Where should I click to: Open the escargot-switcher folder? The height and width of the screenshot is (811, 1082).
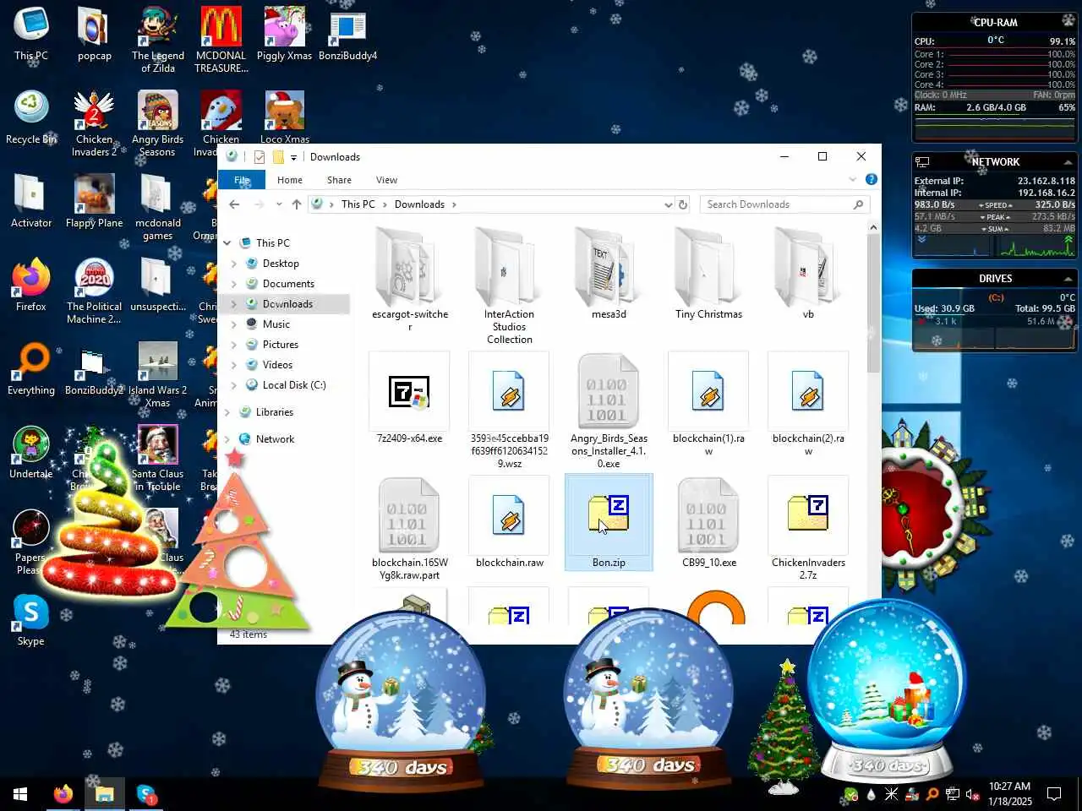(410, 279)
